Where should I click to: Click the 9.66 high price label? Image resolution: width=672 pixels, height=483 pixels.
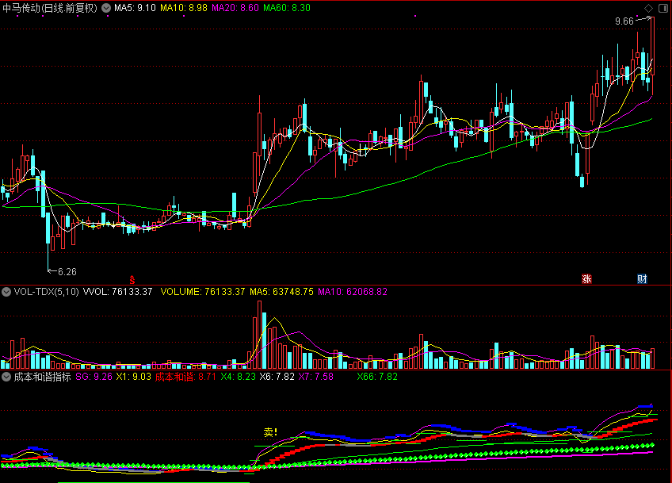pyautogui.click(x=624, y=21)
